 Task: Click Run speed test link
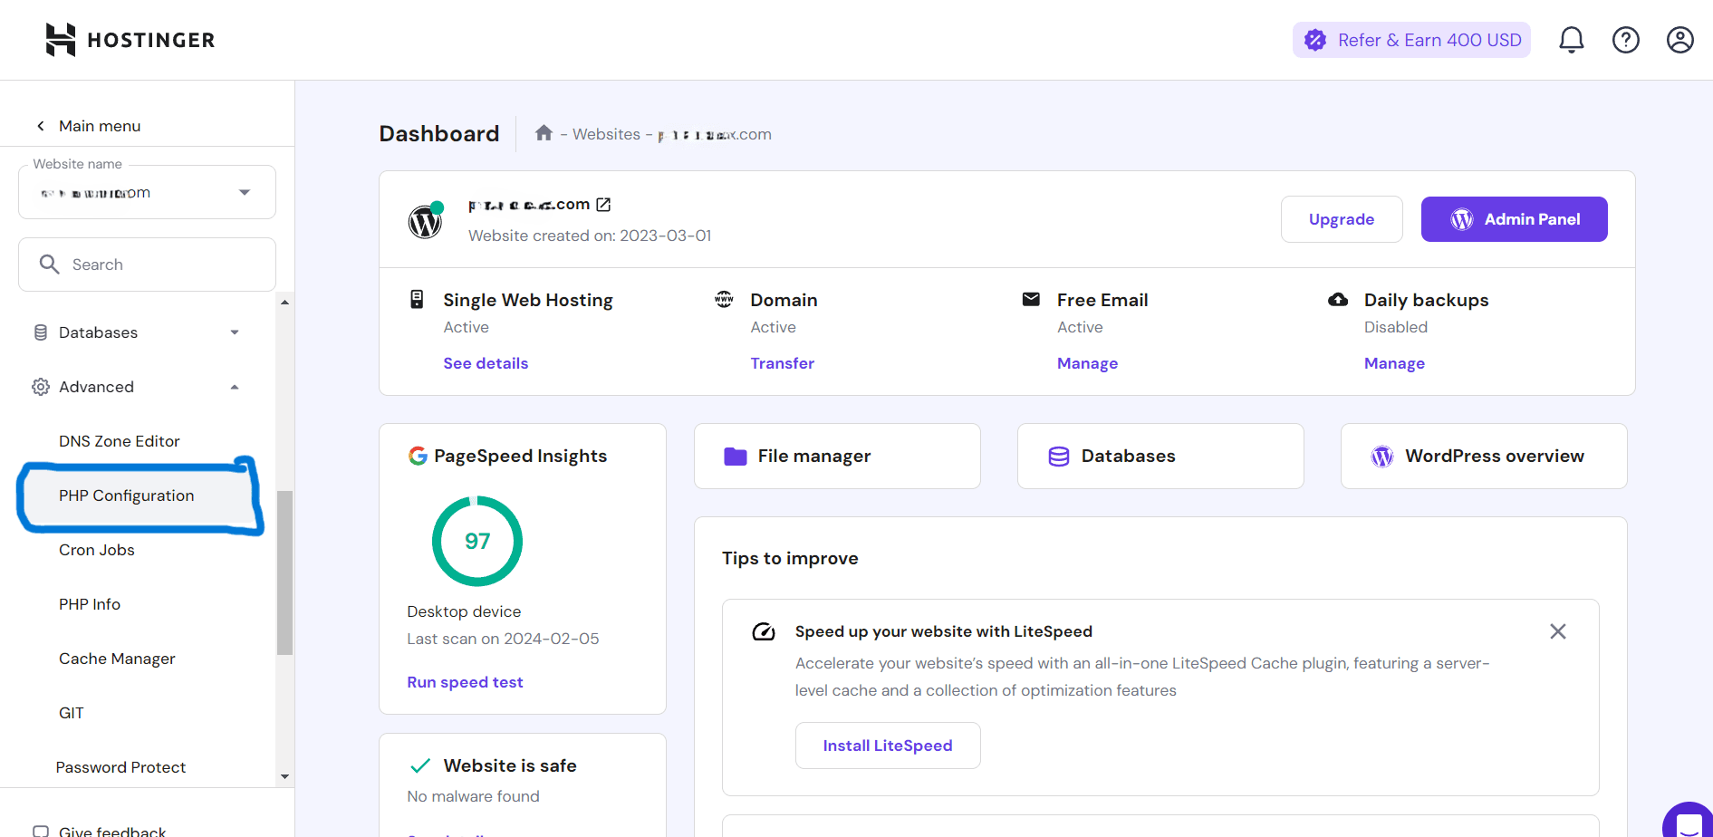pos(465,682)
